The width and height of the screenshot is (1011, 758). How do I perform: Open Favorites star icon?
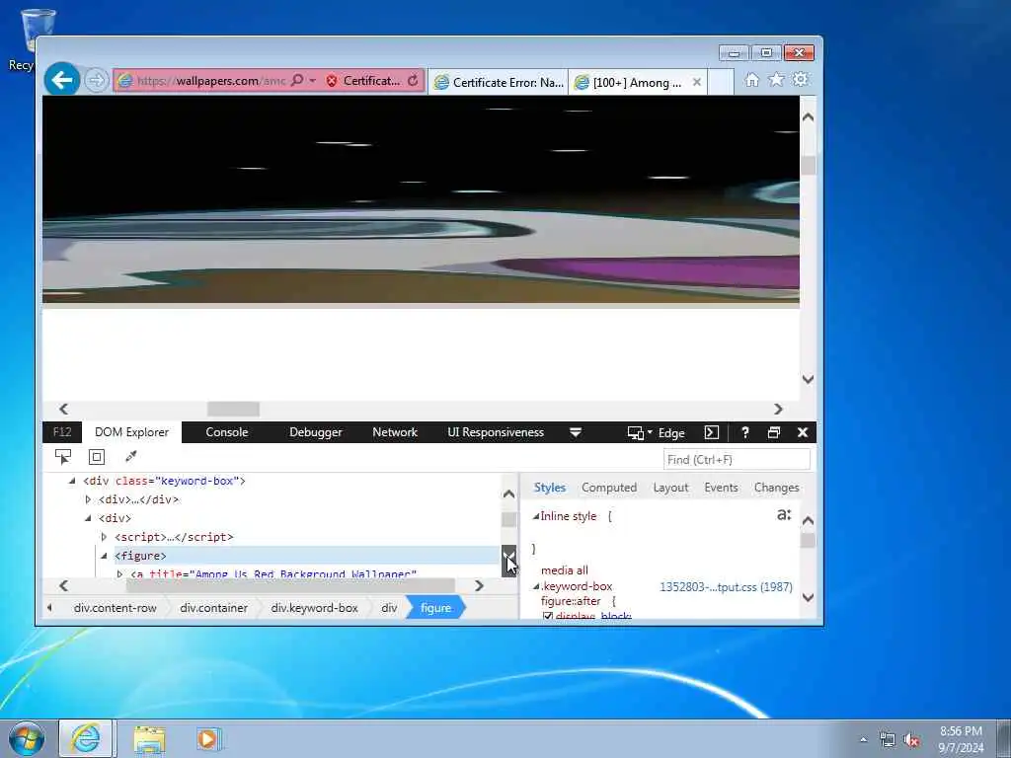[x=776, y=80]
